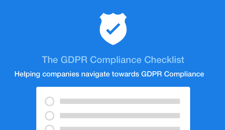This screenshot has width=225, height=130.
Task: Click the blue checkmark inside the shield
Action: tap(113, 29)
